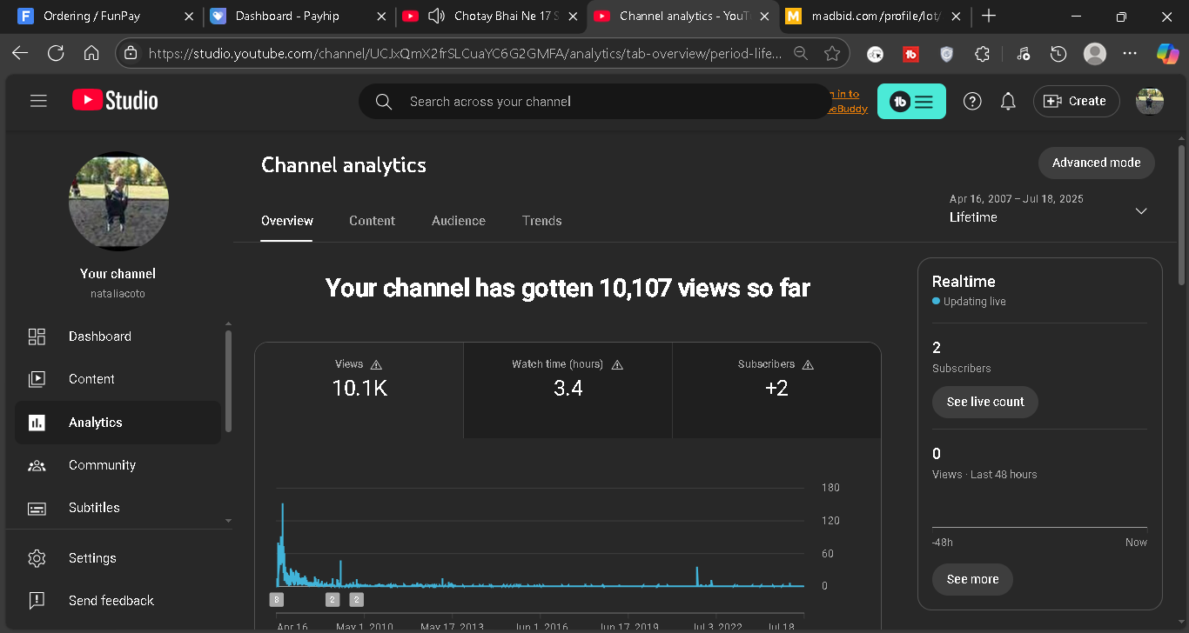Viewport: 1189px width, 633px height.
Task: Bookmark this page with star icon
Action: point(831,53)
